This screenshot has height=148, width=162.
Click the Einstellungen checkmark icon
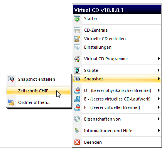(x=77, y=47)
